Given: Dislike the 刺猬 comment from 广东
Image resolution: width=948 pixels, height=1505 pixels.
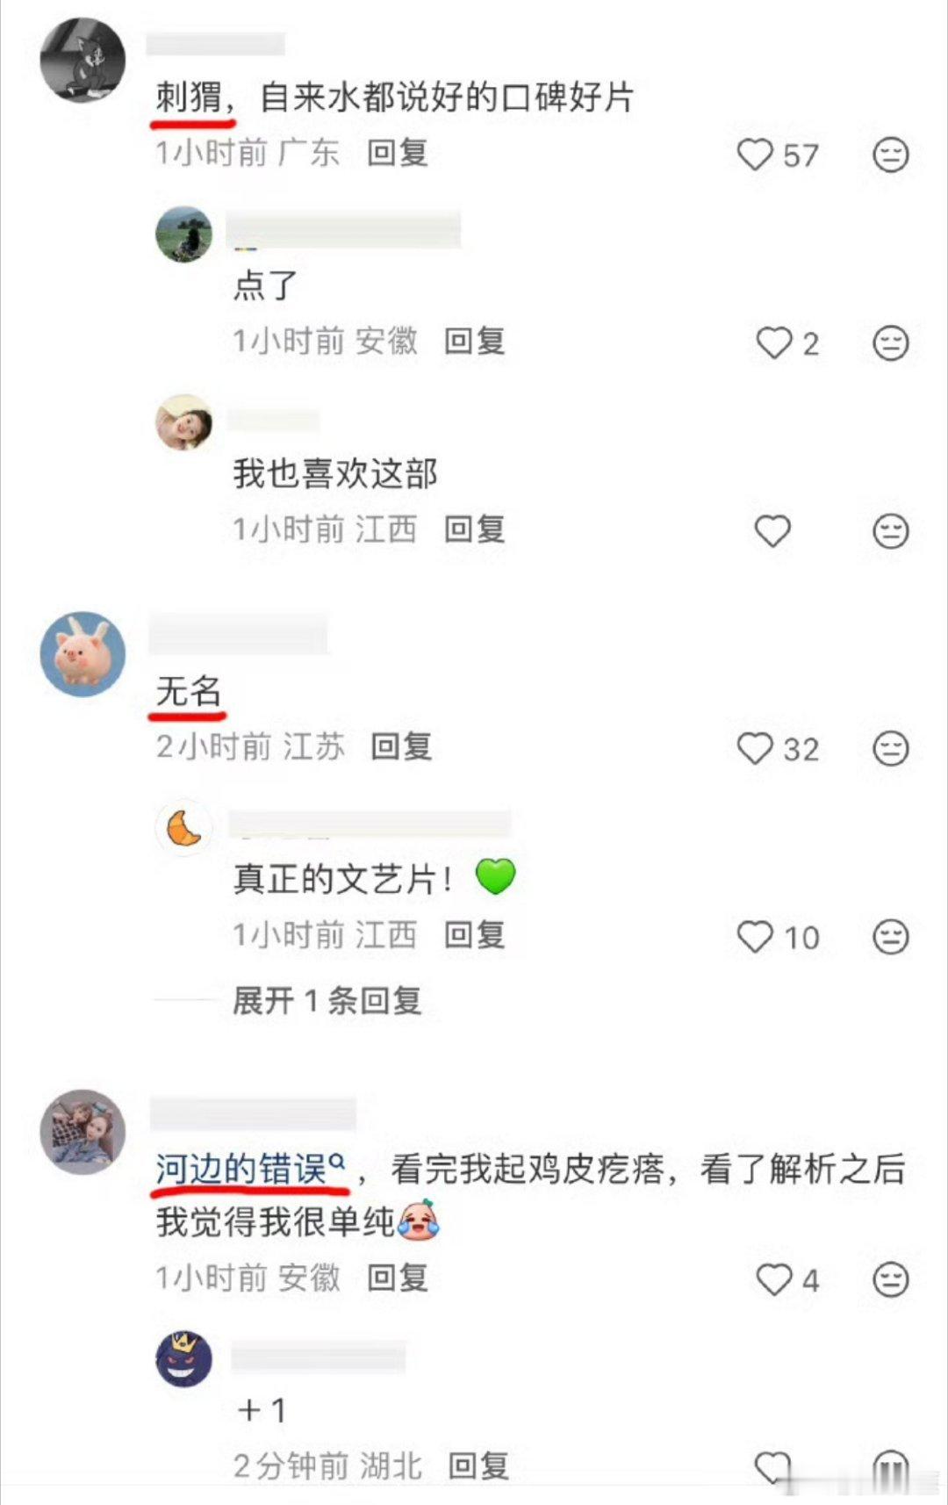Looking at the screenshot, I should coord(890,155).
